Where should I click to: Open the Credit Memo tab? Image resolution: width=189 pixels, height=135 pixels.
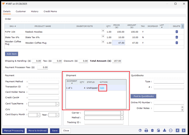[50, 11]
